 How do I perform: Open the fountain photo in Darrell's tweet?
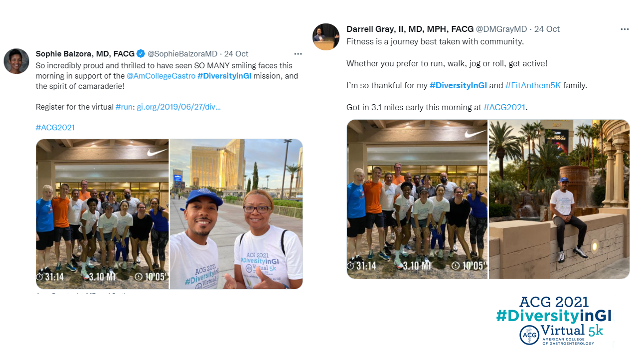click(x=559, y=199)
